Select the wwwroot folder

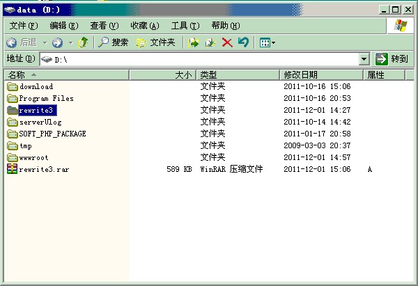(x=33, y=157)
